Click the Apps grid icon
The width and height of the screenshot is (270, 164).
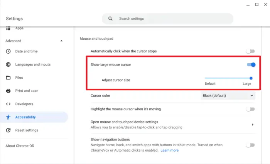(8, 28)
